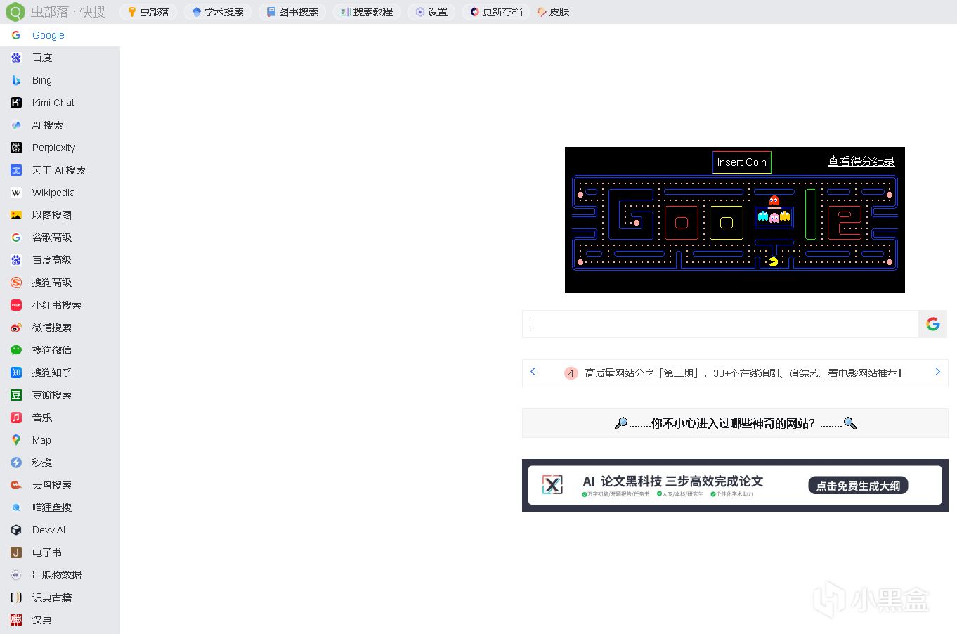The width and height of the screenshot is (957, 634).
Task: Open 以图搜图 via its picture icon
Action: [16, 215]
